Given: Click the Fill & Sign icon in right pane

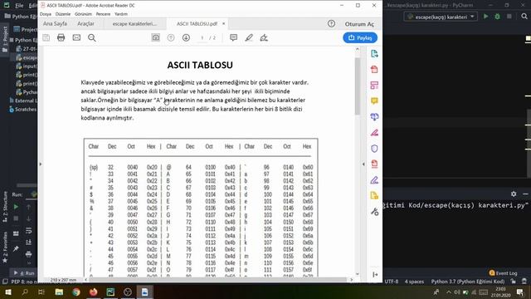Looking at the screenshot, I should coord(374,180).
